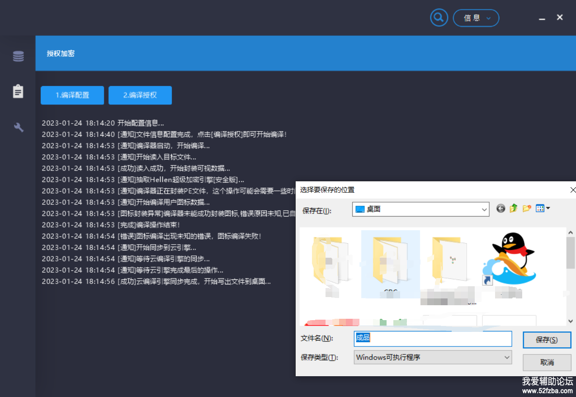This screenshot has width=576, height=397.
Task: Click the 1.编译配置 button
Action: click(x=72, y=95)
